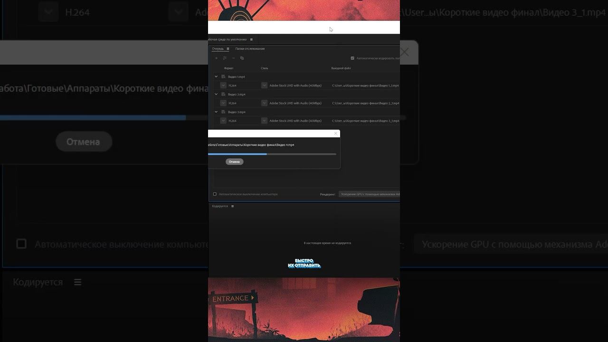Click the Duplicate icon in queue toolbar
Screen dimensions: 608x342
pyautogui.click(x=242, y=58)
